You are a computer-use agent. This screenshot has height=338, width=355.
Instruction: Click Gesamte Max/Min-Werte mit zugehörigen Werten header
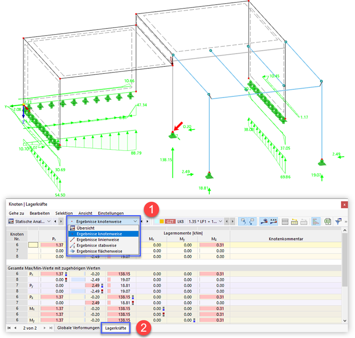point(54,268)
